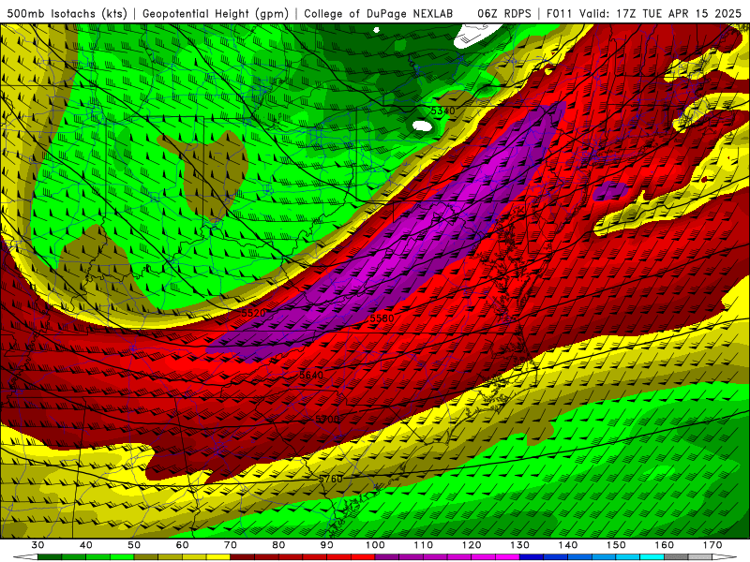
Task: Click the 5340 height contour label
Action: (442, 111)
